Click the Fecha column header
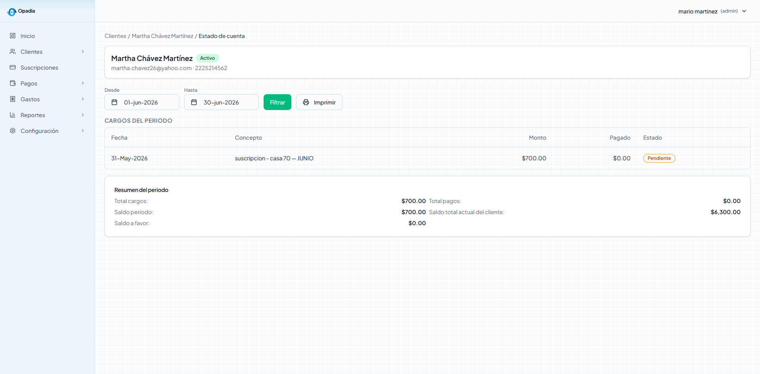 tap(119, 138)
